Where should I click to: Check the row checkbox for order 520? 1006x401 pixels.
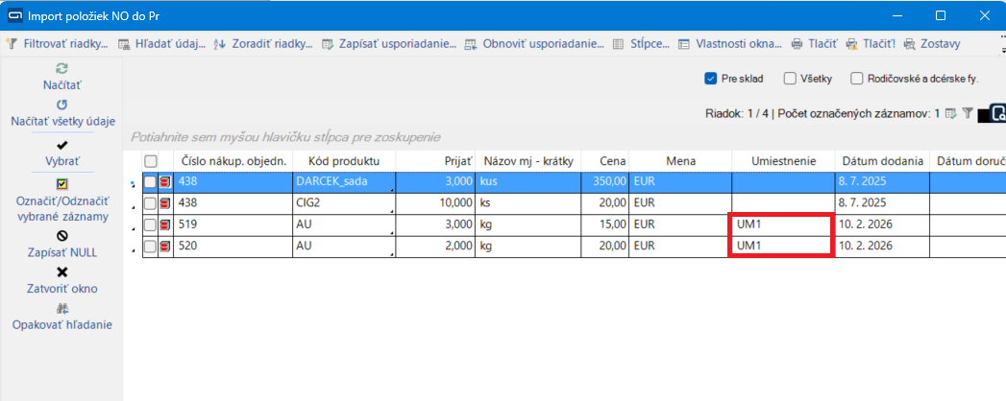point(150,247)
